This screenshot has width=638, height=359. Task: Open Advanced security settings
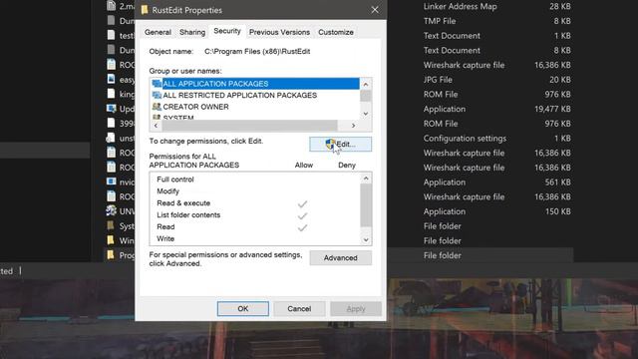click(x=341, y=257)
